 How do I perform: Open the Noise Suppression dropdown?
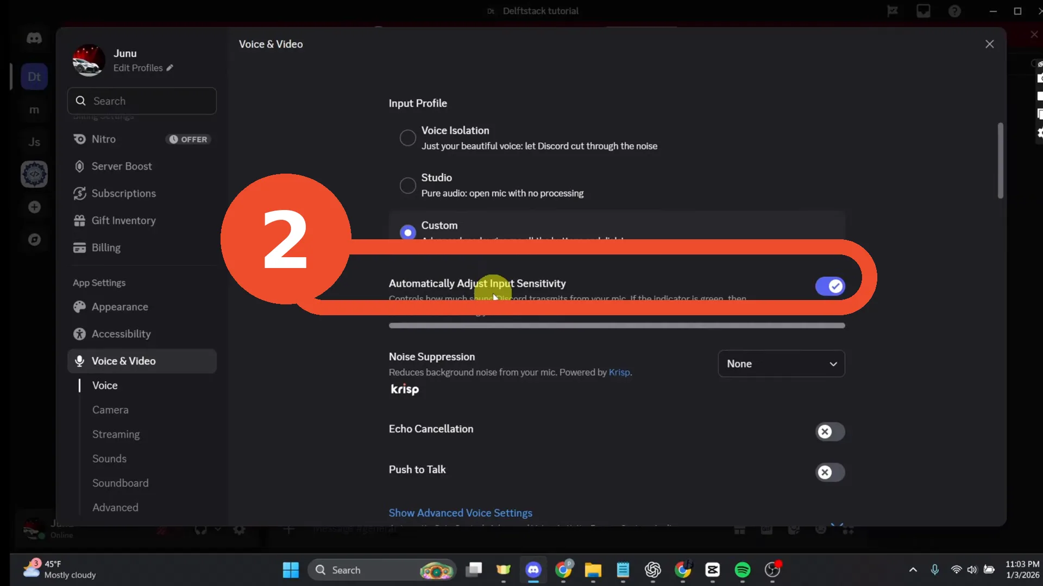(x=781, y=364)
